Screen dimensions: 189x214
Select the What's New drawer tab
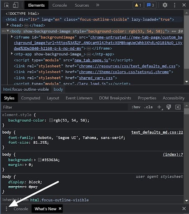pos(45,209)
